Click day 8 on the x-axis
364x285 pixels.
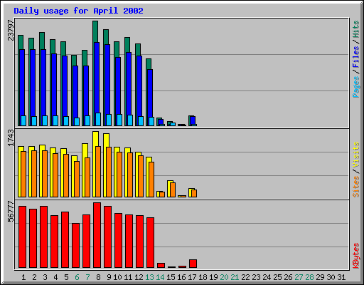98,277
